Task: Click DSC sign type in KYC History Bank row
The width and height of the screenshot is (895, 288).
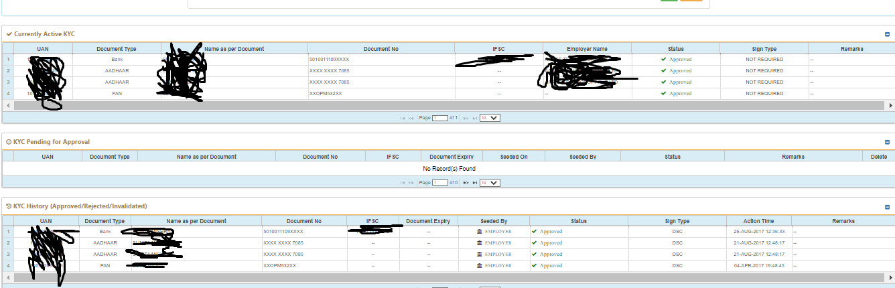Action: pos(677,231)
